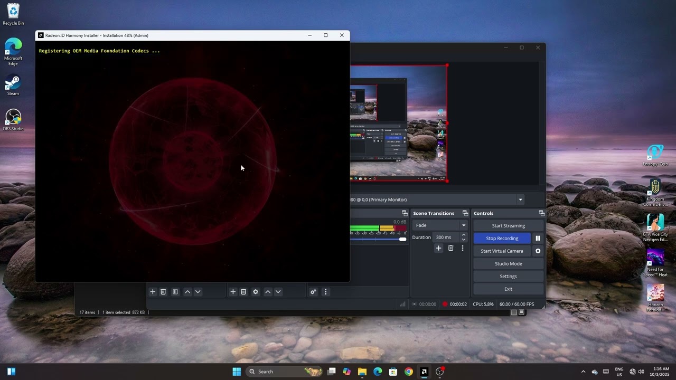Remove the scene transition with trash icon
676x380 pixels.
(x=450, y=248)
